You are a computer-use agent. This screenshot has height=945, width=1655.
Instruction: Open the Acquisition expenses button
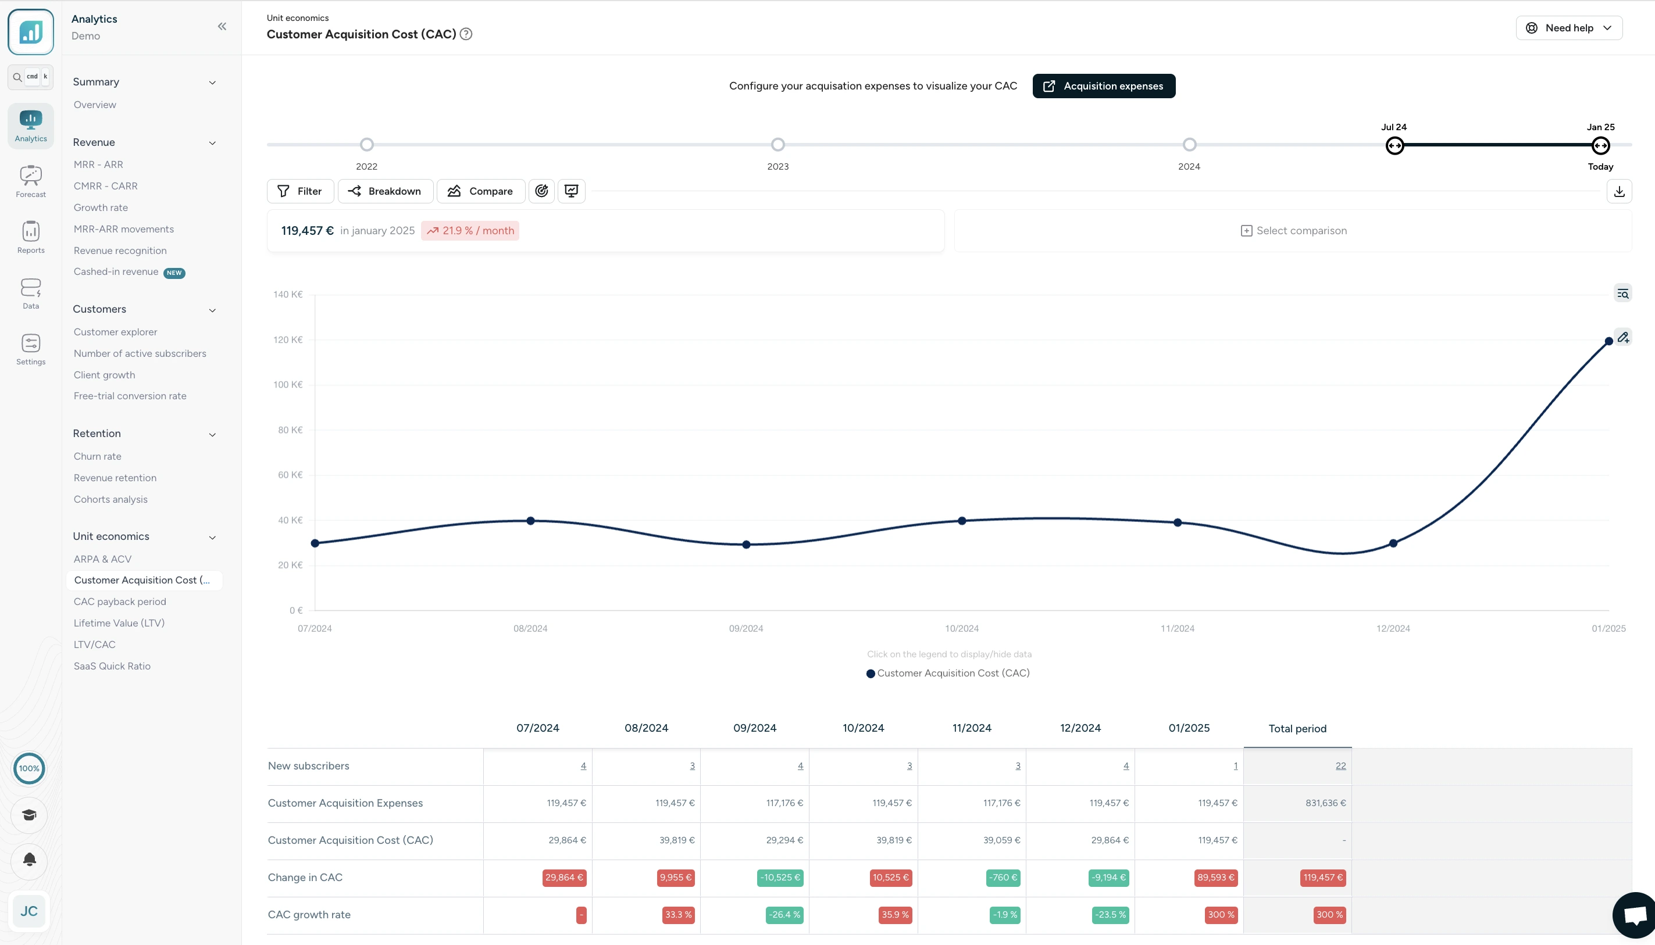click(1103, 87)
